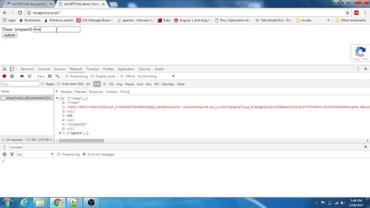Click the preview pane horizontal scrollbar
The image size is (370, 208).
[82, 140]
